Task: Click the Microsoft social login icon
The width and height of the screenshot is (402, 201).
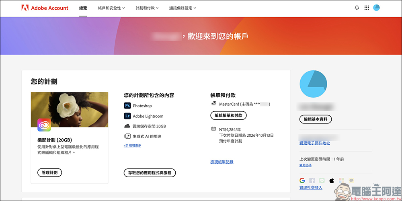Action: coord(341,180)
